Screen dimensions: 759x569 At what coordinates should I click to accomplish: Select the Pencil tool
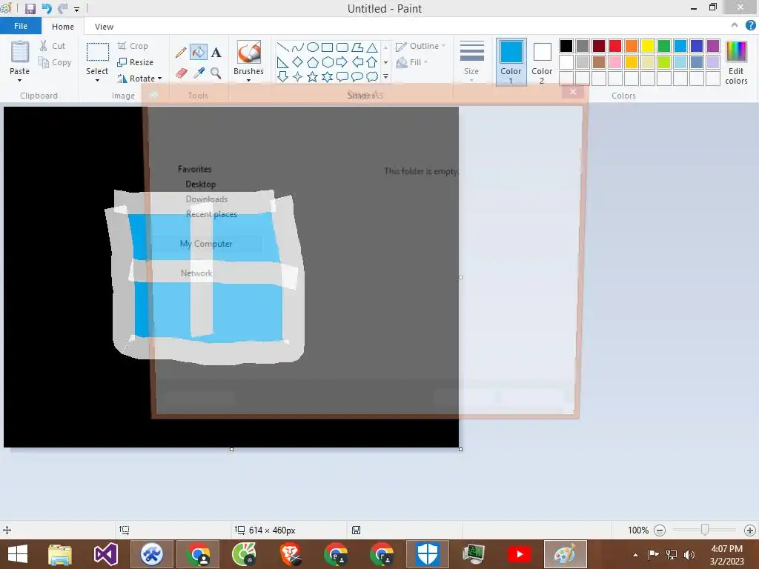point(181,53)
